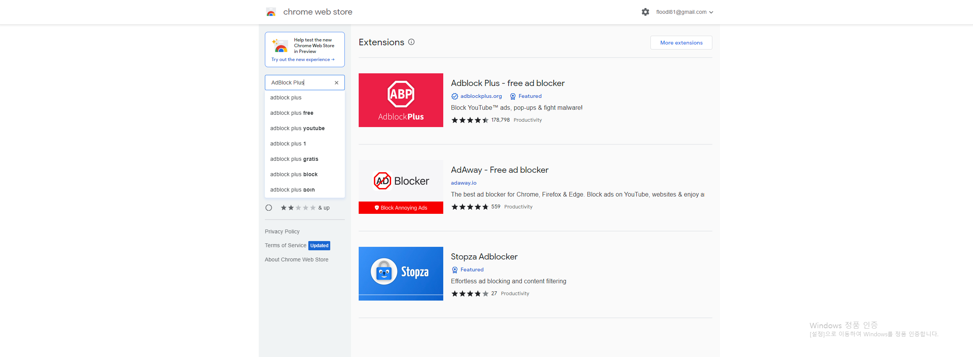This screenshot has height=357, width=973.
Task: Click Productivity category on Stopza Adblocker
Action: tap(515, 294)
